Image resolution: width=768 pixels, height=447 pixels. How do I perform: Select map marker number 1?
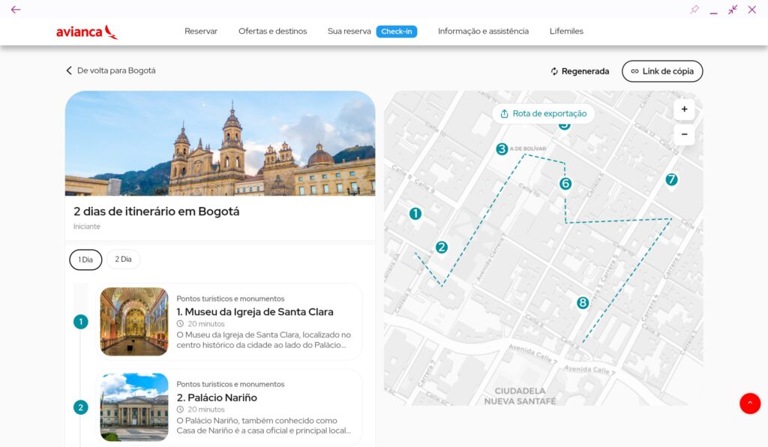(415, 214)
